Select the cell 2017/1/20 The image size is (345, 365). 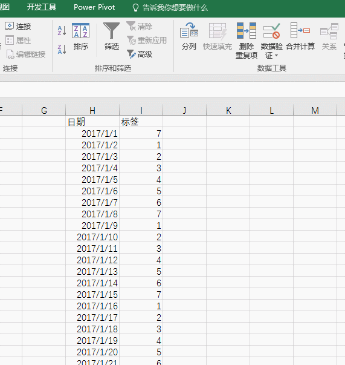click(92, 352)
